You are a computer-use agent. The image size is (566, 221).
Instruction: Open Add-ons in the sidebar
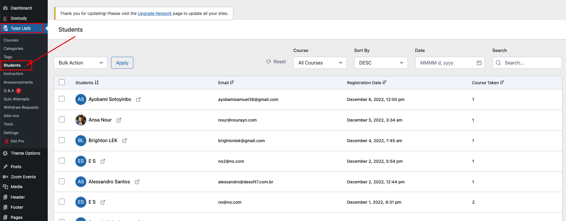(x=11, y=116)
